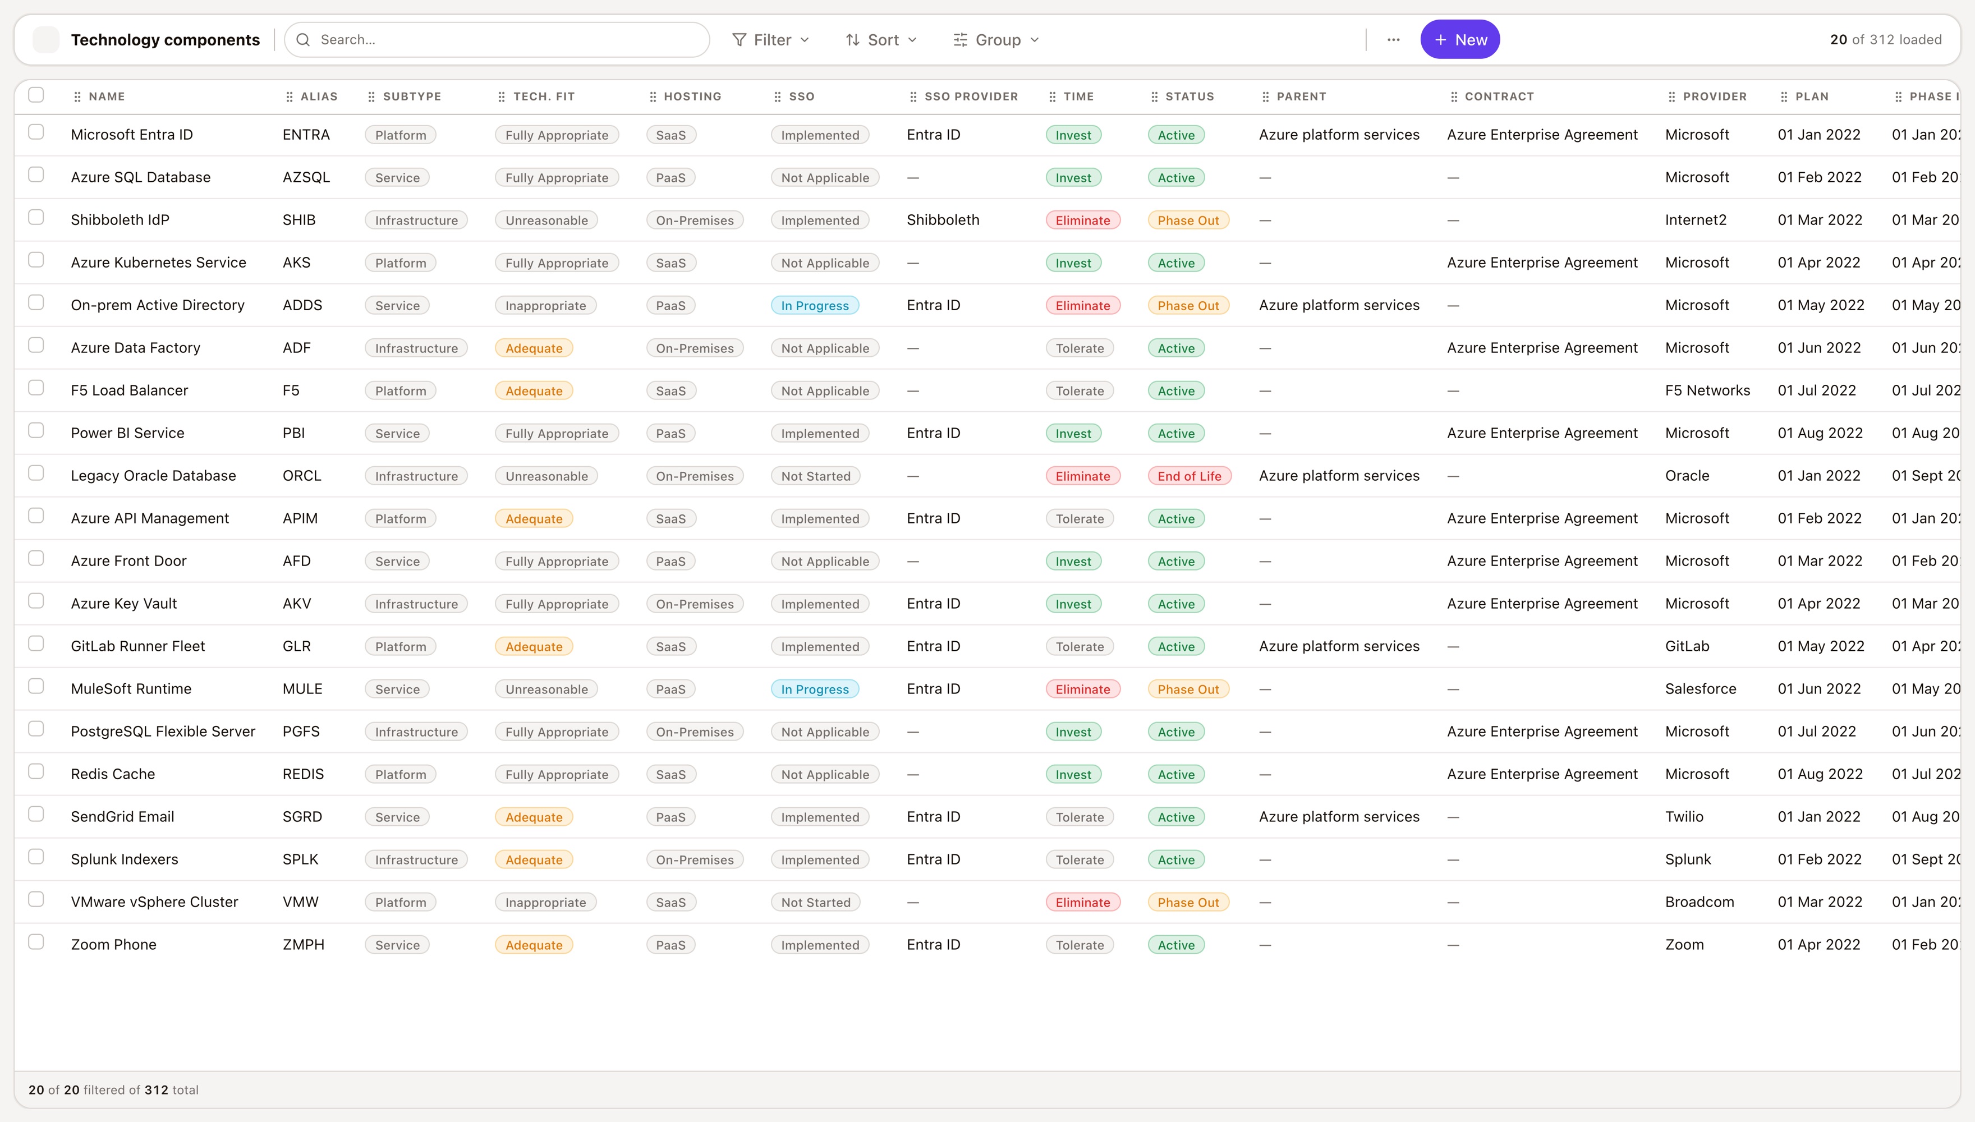Click the app icon beside Technology components

pyautogui.click(x=46, y=39)
